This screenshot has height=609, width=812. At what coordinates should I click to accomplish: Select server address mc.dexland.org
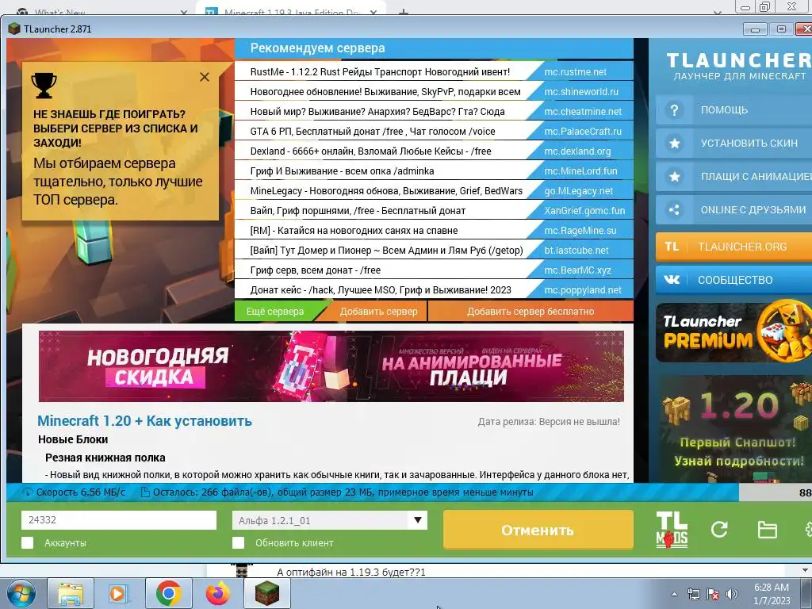577,151
